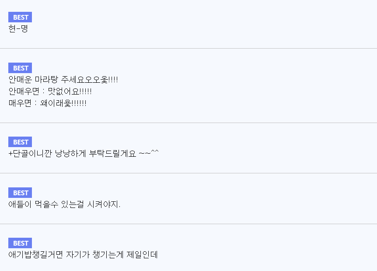Screen dimensions: 377x271
Task: Click the 맛없어요!!!!! text
Action: pos(70,92)
